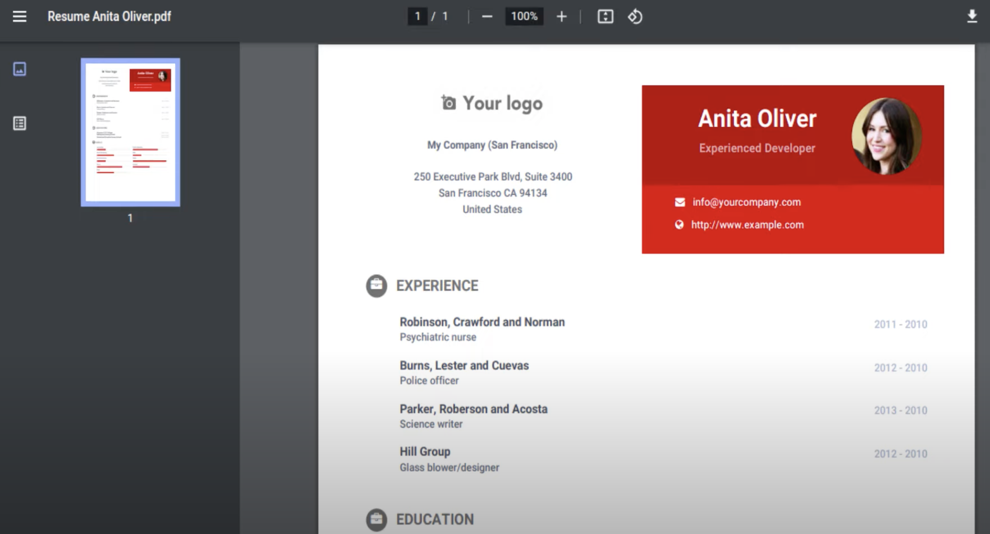Click the fit to page icon

605,16
